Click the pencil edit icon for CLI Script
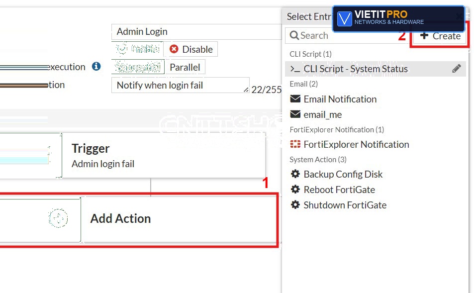Screen dimensions: 474x293 pyautogui.click(x=457, y=69)
